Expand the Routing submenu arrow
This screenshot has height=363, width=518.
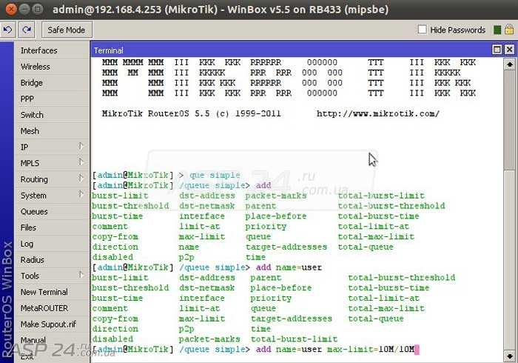[81, 179]
